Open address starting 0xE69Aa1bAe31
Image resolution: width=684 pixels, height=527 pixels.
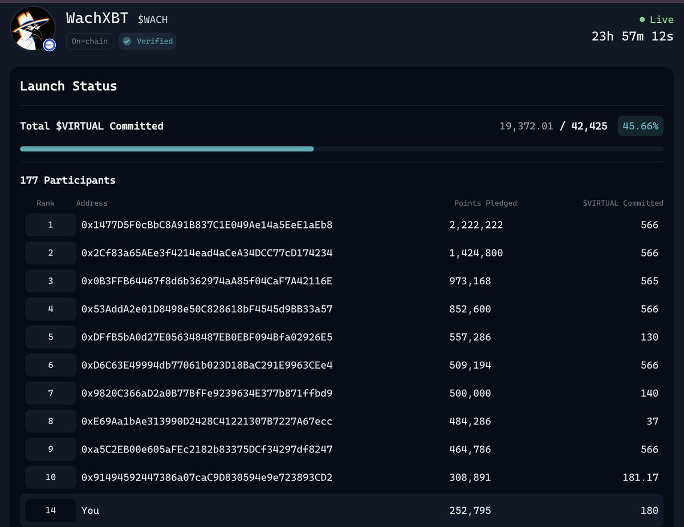pos(207,422)
